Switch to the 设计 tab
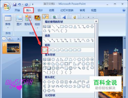Image resolution: width=128 pixels, height=98 pixels. click(40, 10)
